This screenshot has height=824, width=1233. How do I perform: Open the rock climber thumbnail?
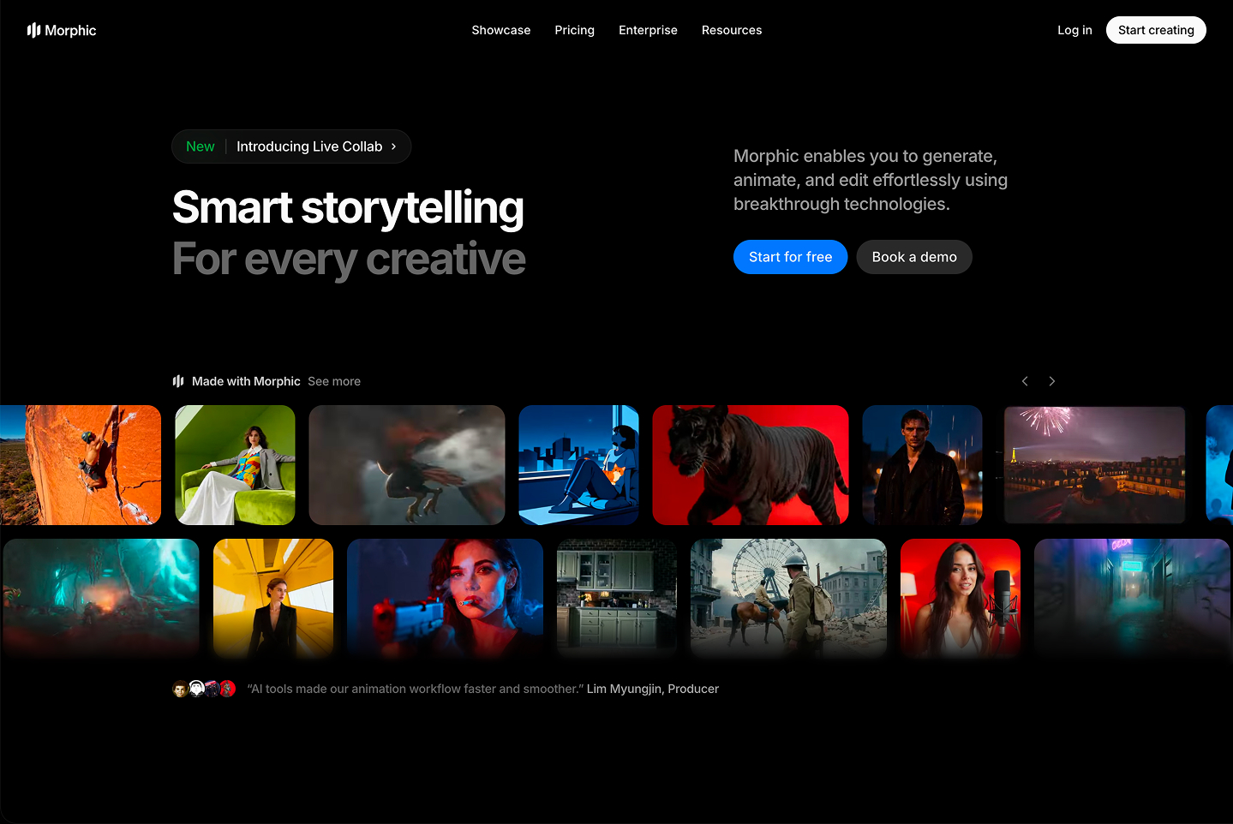81,465
